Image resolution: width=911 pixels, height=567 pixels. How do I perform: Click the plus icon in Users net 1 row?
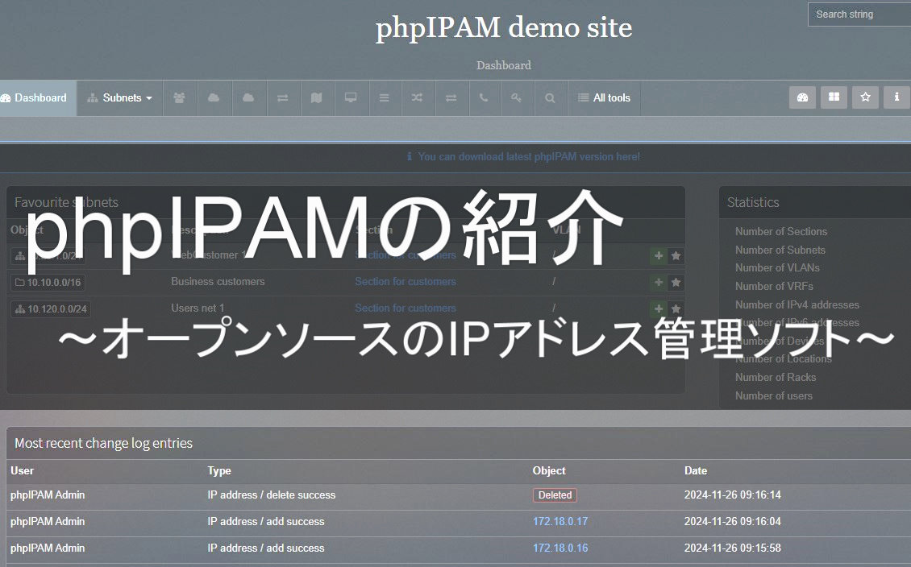(x=659, y=309)
